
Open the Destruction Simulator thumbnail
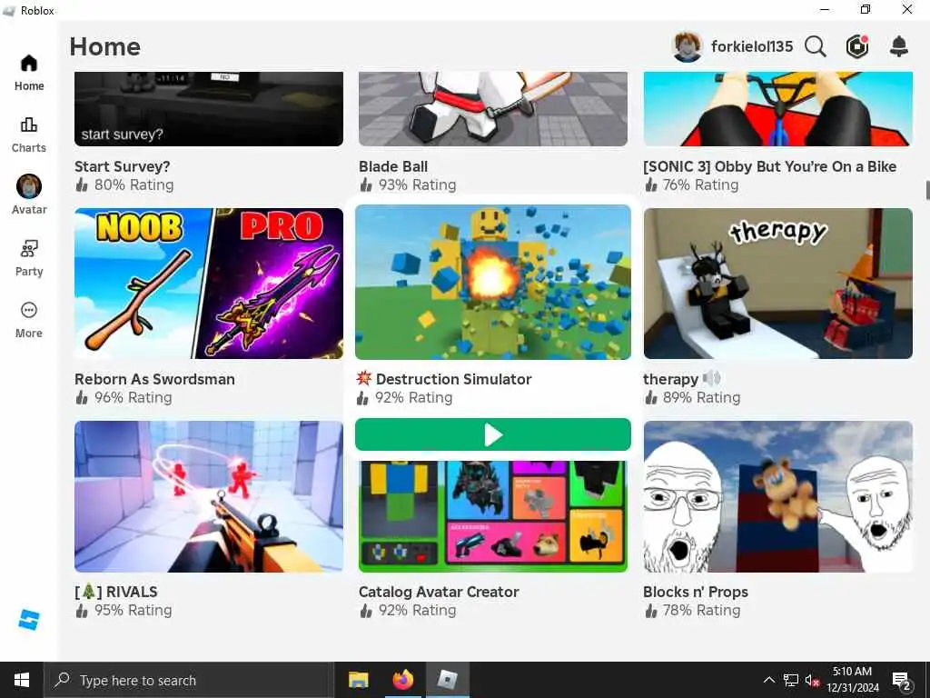(x=493, y=282)
